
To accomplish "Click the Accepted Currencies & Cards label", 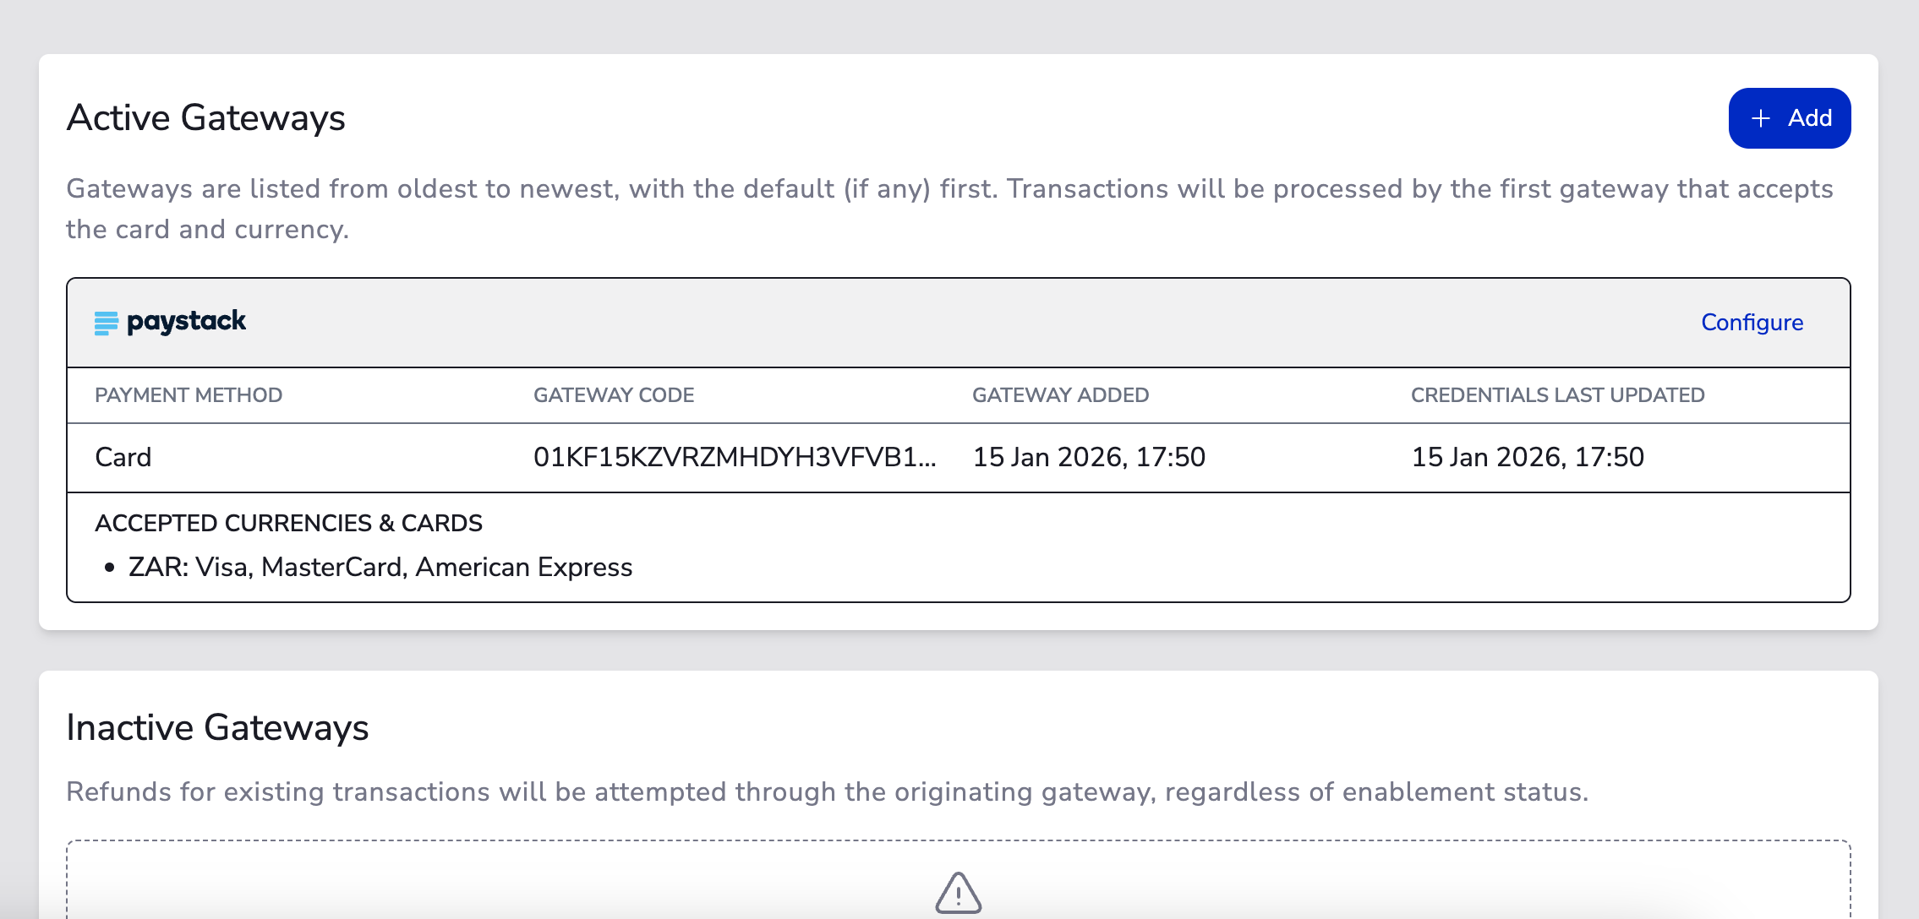I will pyautogui.click(x=288, y=523).
